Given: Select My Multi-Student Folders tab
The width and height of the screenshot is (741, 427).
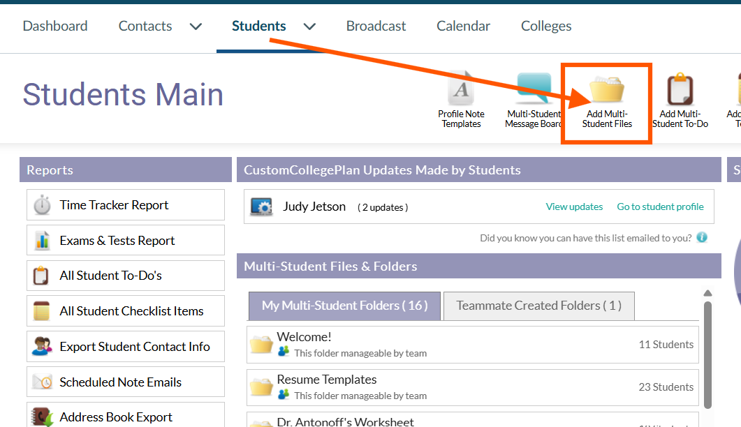Looking at the screenshot, I should pyautogui.click(x=344, y=306).
